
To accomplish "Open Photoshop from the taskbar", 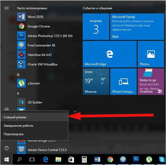I will pyautogui.click(x=136, y=159).
